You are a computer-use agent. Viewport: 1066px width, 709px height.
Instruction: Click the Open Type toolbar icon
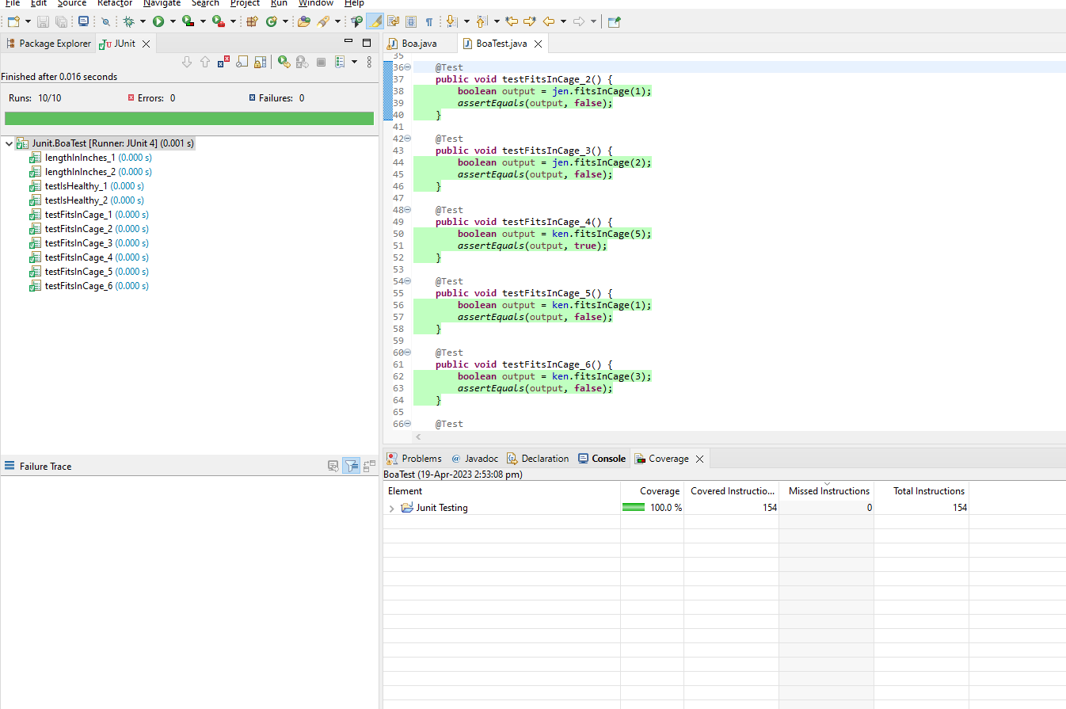(x=304, y=21)
